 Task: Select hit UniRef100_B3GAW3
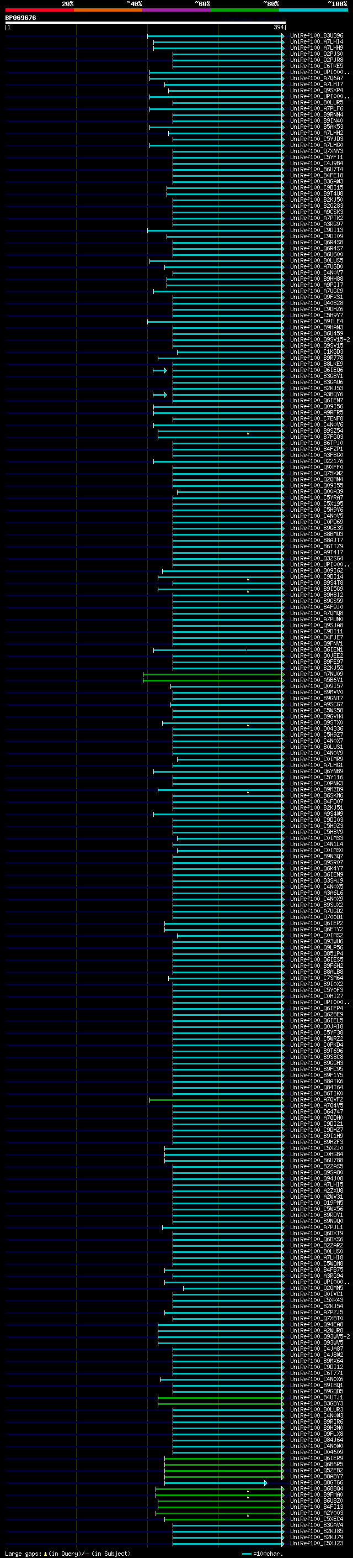(x=316, y=181)
